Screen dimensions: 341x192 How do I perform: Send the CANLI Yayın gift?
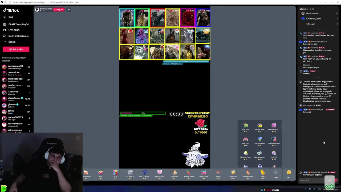point(204,174)
